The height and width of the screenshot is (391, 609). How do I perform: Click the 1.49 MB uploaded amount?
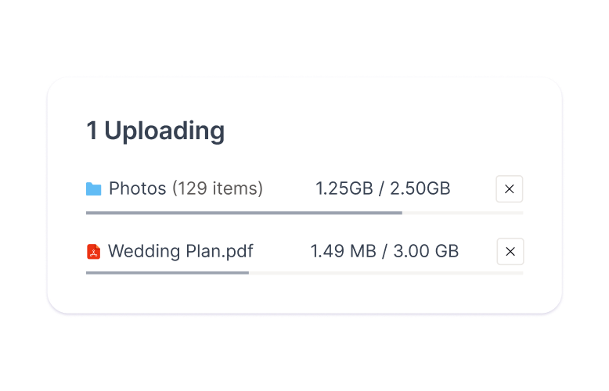point(341,252)
